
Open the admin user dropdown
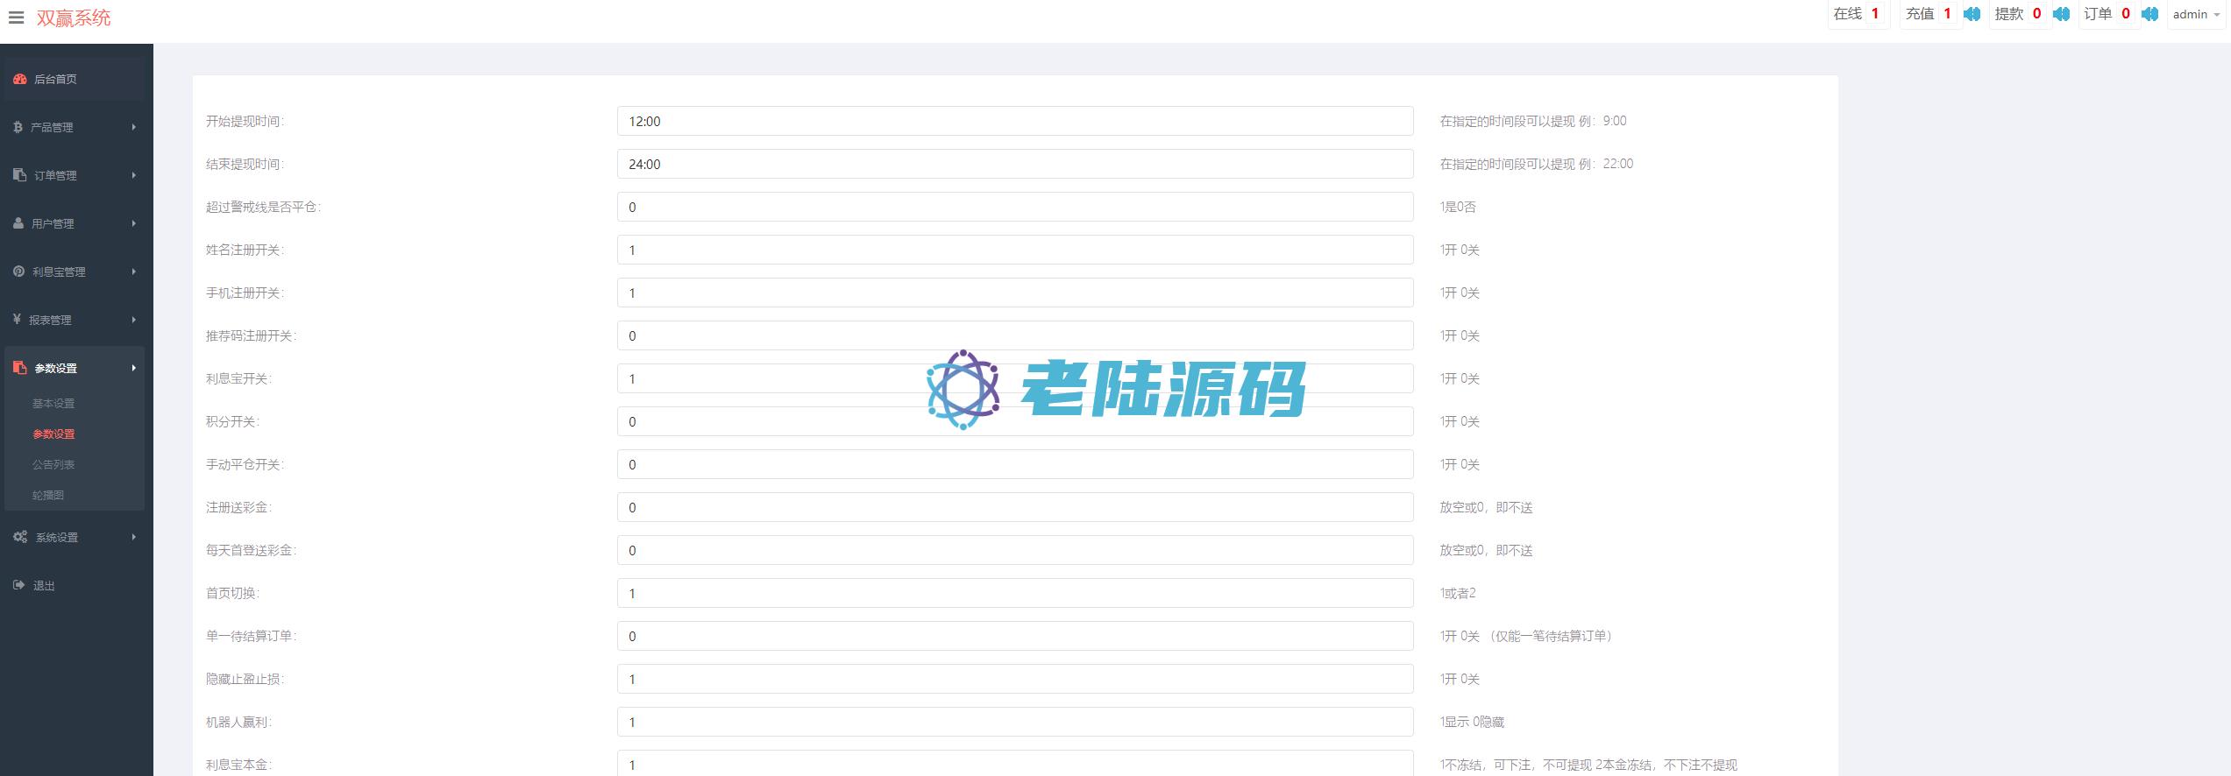coord(2195,15)
